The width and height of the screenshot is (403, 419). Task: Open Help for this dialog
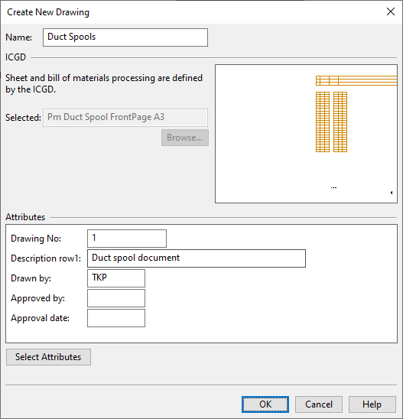(372, 404)
